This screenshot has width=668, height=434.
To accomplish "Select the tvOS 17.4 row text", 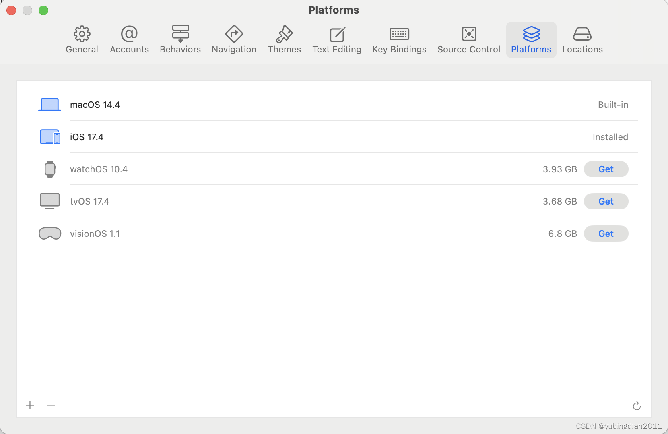I will (x=89, y=201).
